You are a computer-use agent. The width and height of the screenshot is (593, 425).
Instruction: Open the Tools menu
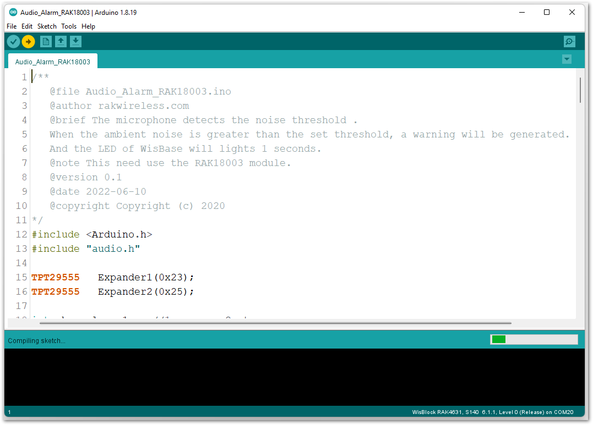coord(69,26)
